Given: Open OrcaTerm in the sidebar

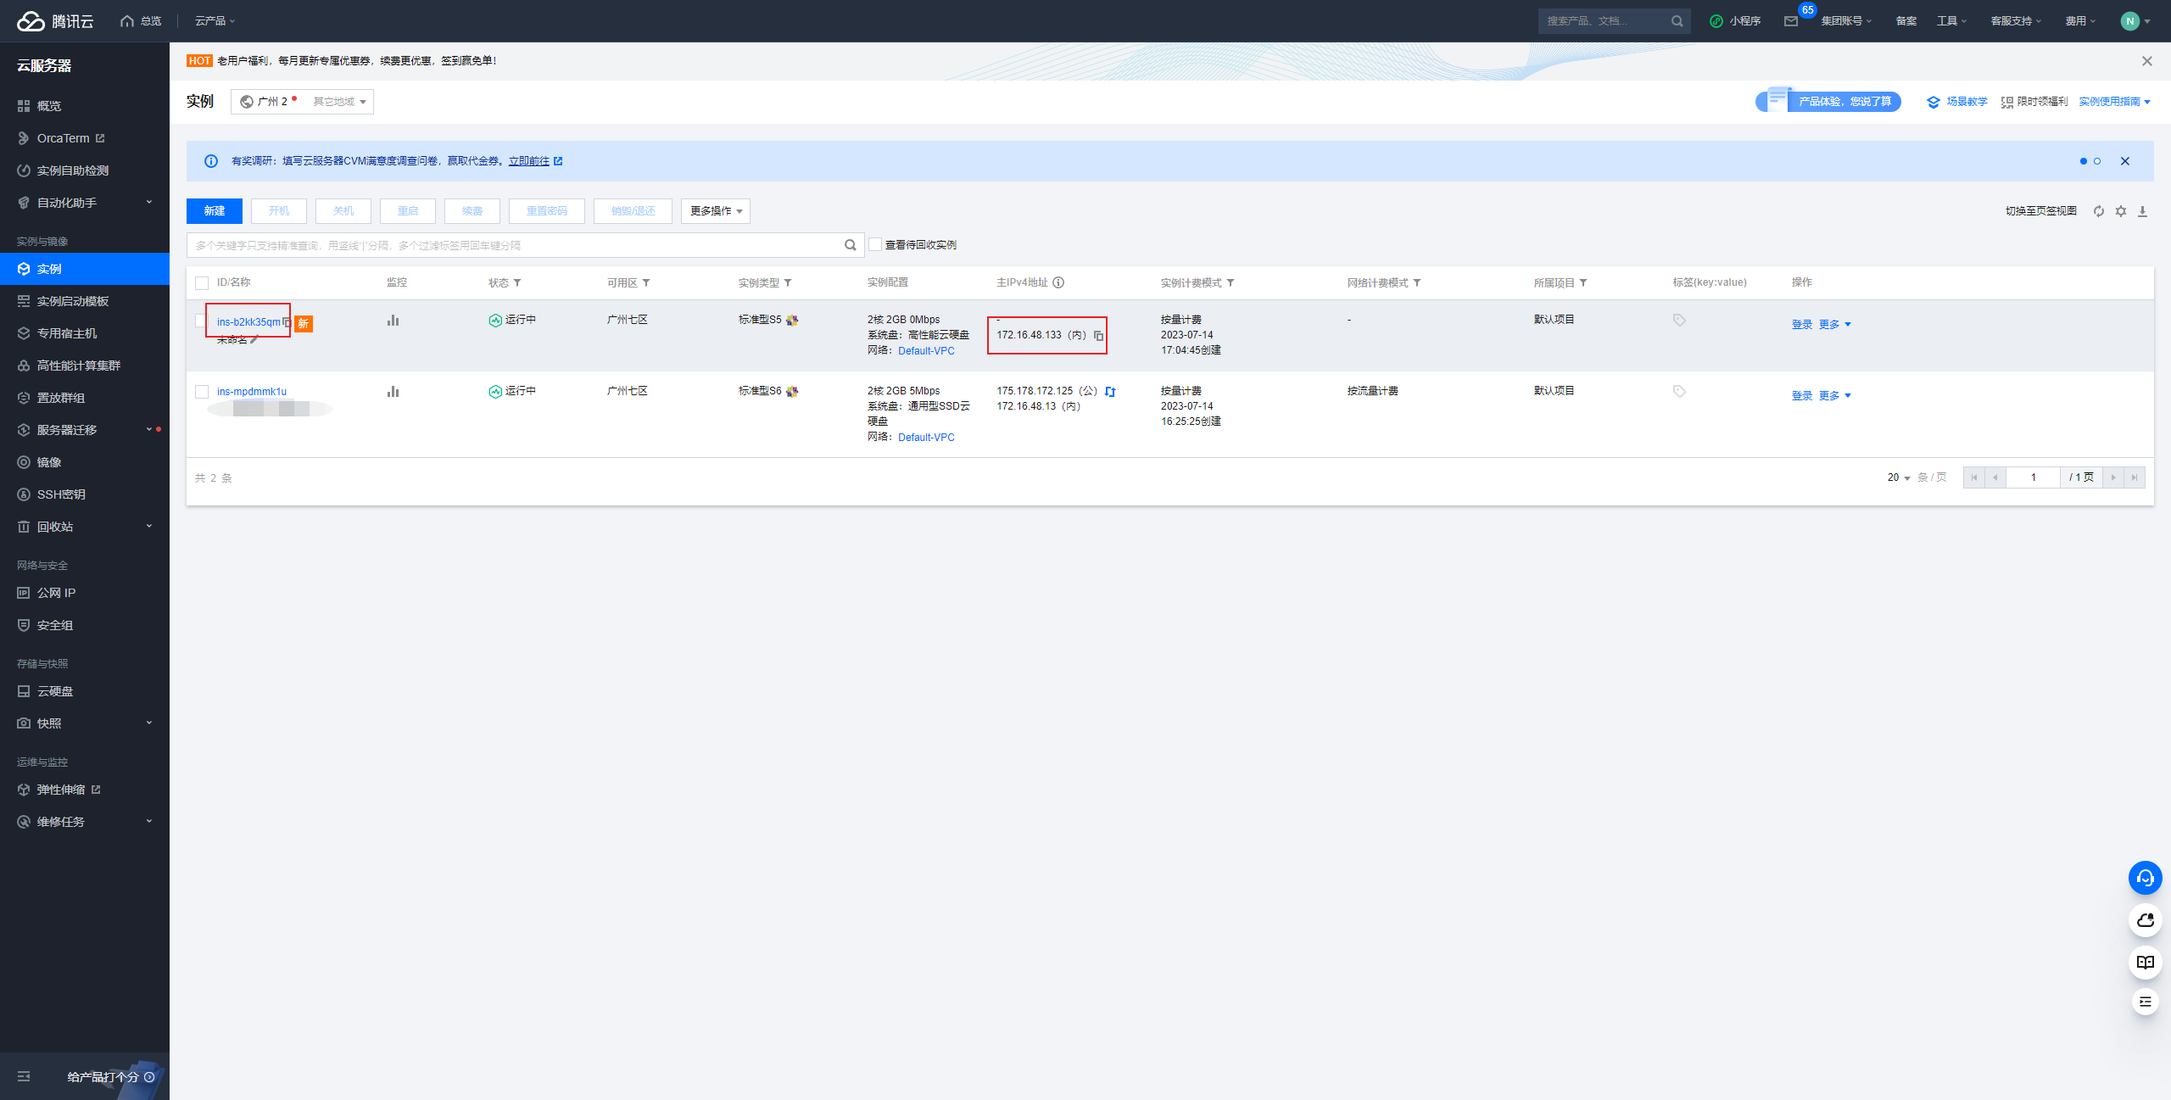Looking at the screenshot, I should point(85,138).
